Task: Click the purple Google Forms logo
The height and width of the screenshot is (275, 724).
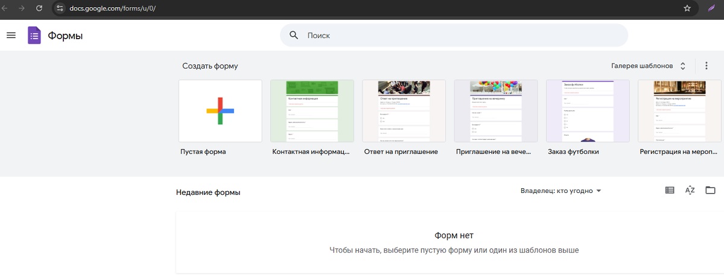Action: pyautogui.click(x=34, y=36)
